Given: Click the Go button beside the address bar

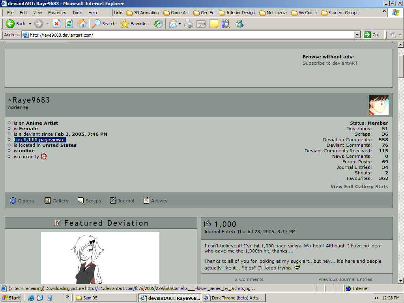Looking at the screenshot, I should coord(371,35).
